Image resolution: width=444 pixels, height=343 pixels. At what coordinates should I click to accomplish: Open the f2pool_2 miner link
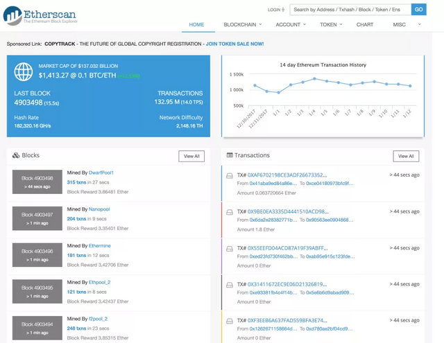(98, 319)
